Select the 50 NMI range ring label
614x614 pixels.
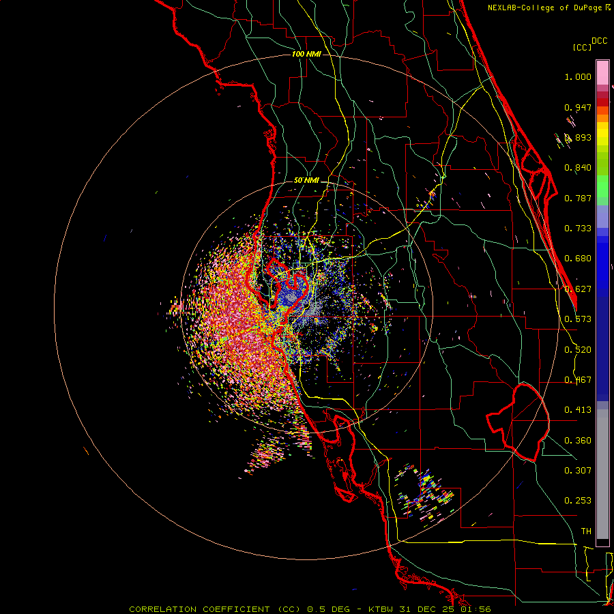[x=306, y=181]
